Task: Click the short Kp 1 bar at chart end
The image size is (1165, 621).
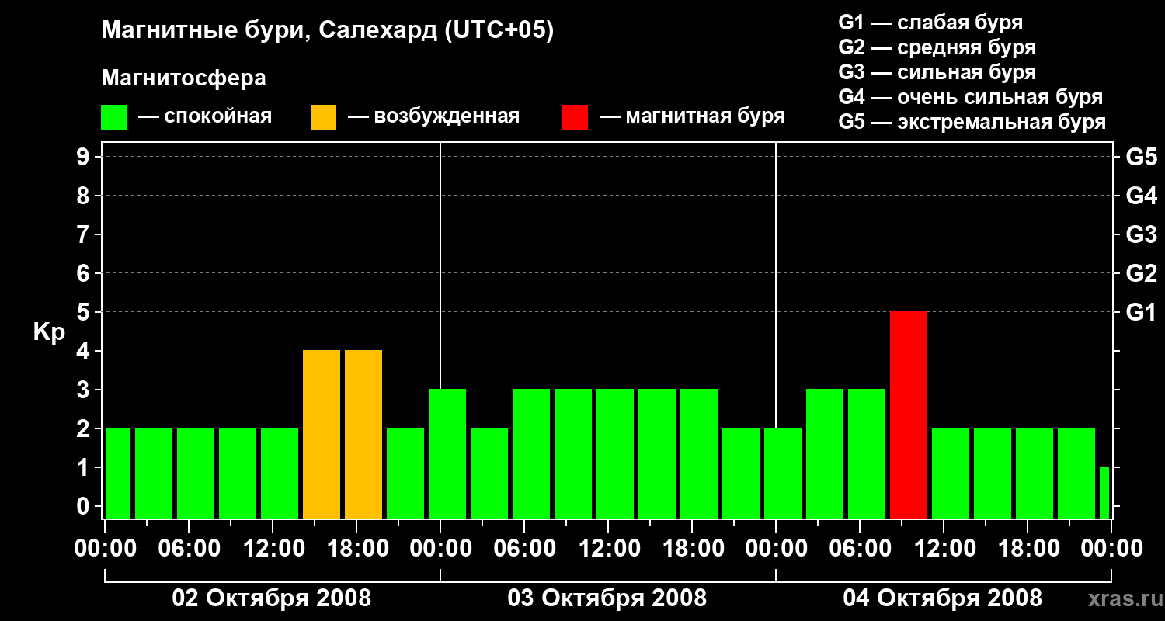Action: click(1104, 492)
